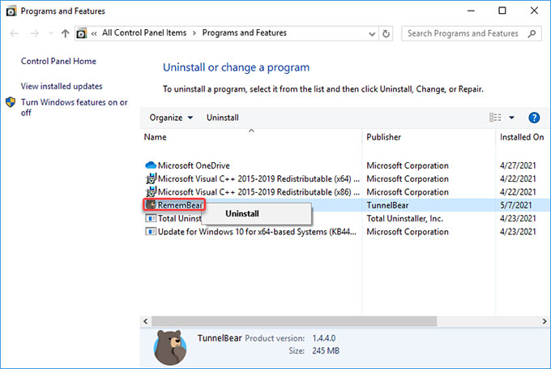The width and height of the screenshot is (551, 369).
Task: Open View installed updates link
Action: point(62,86)
